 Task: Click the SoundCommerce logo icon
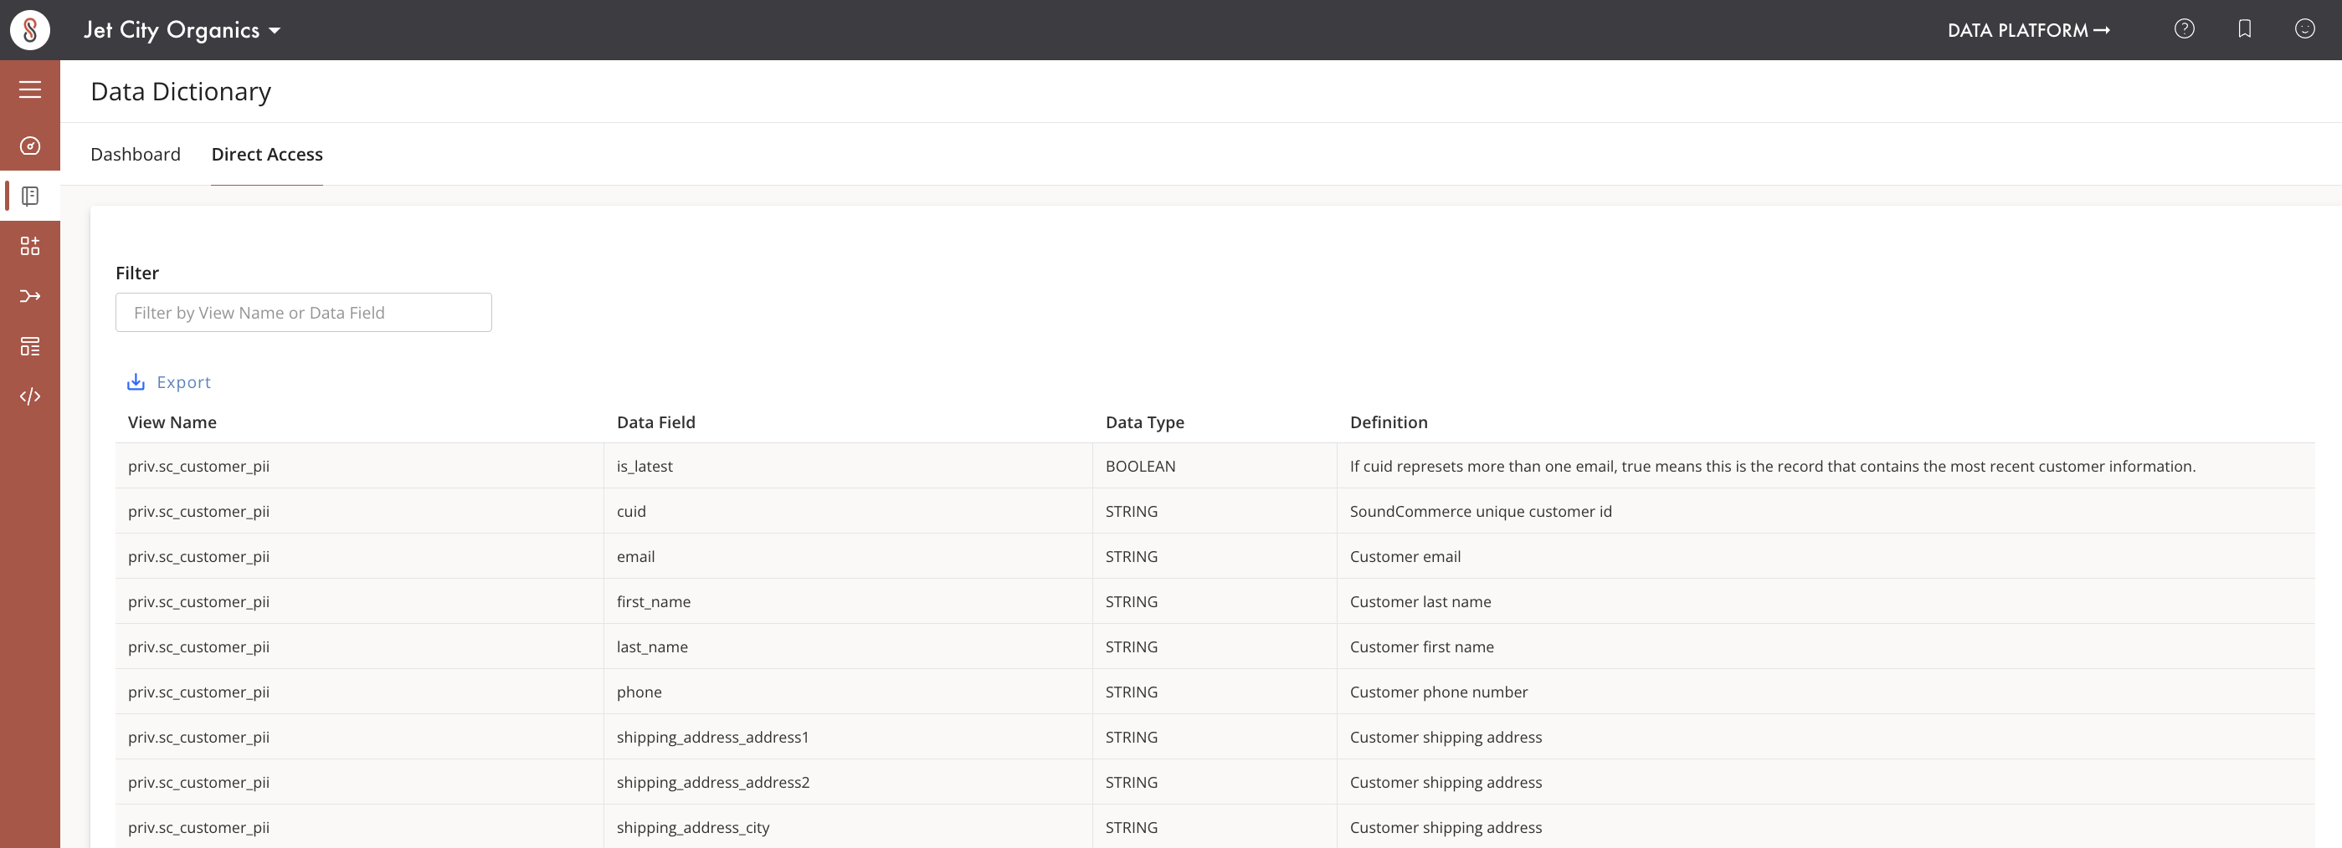click(30, 30)
